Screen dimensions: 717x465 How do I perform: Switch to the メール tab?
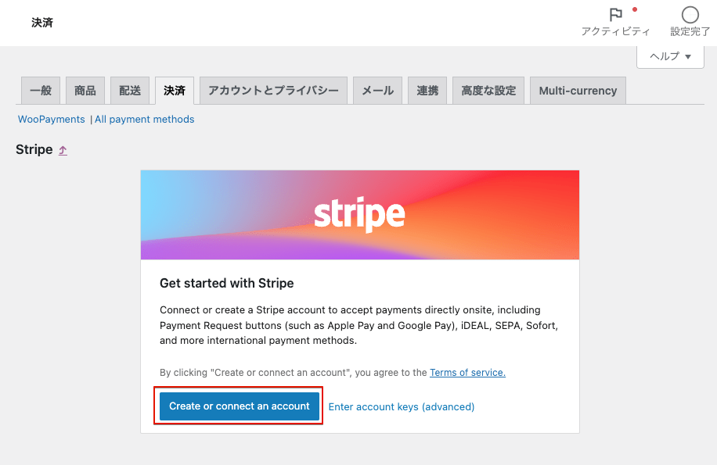[x=377, y=91]
